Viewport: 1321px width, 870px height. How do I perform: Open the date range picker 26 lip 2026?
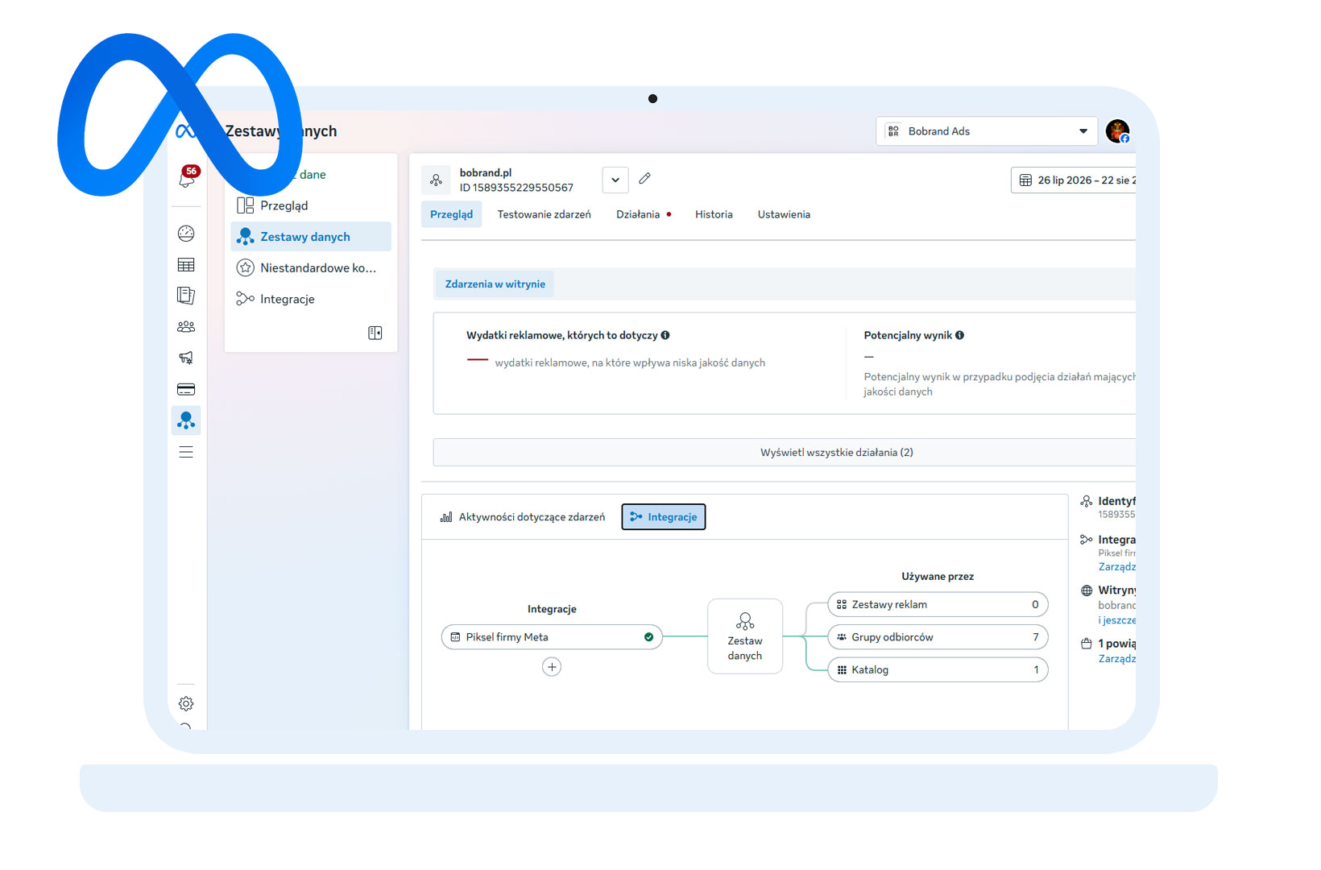point(1074,180)
